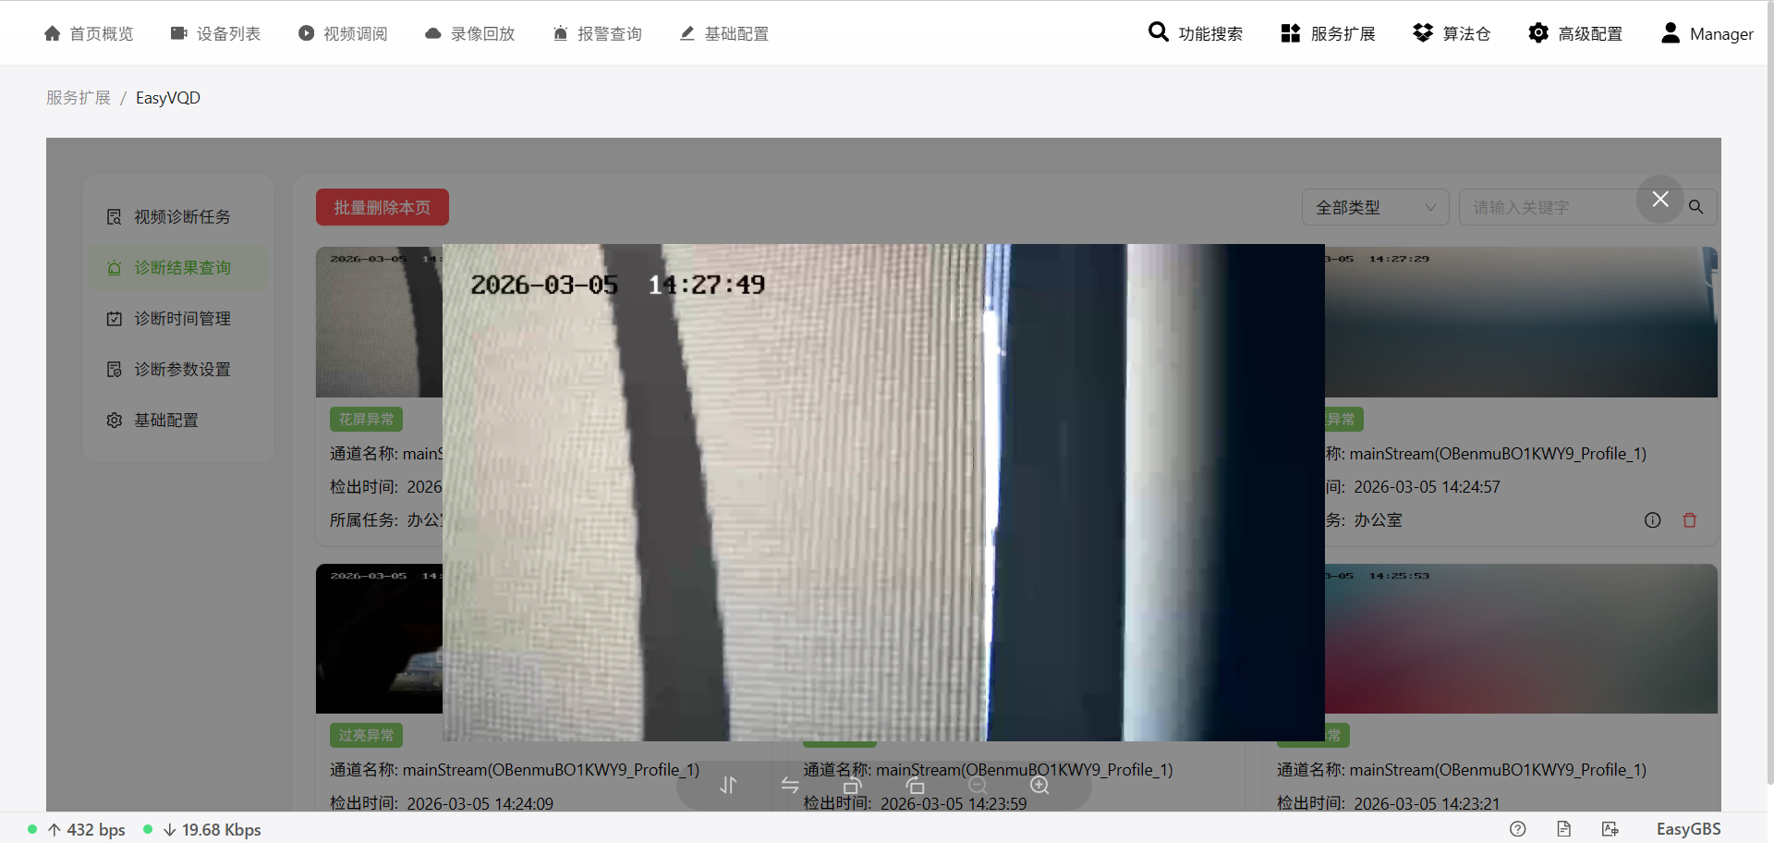Select 诊断结果查询 in the sidebar
This screenshot has height=843, width=1774.
(178, 267)
